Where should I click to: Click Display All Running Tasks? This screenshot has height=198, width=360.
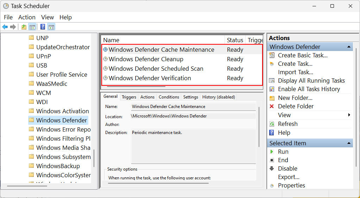click(x=311, y=81)
